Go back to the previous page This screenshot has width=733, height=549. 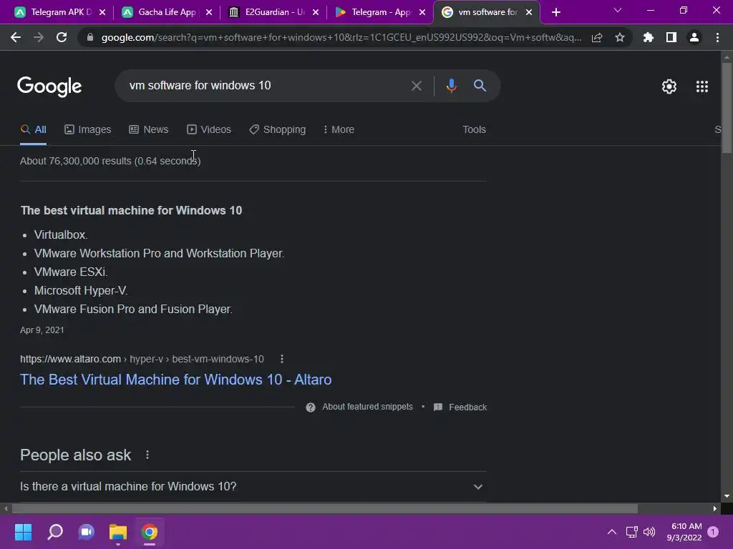coord(16,37)
